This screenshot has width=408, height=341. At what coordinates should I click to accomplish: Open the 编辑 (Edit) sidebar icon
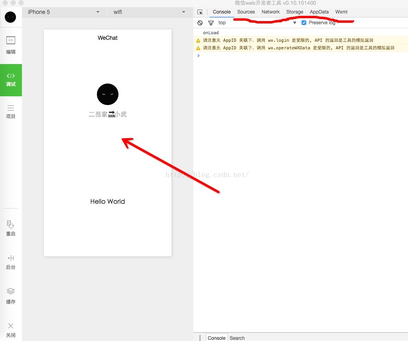(x=11, y=45)
